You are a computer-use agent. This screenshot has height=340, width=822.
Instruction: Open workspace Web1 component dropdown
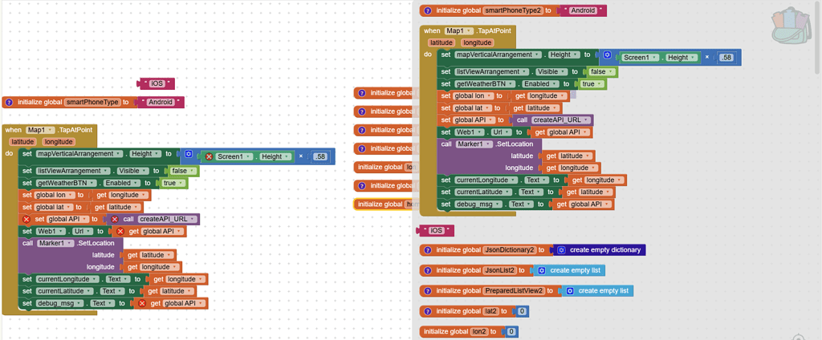(51, 231)
